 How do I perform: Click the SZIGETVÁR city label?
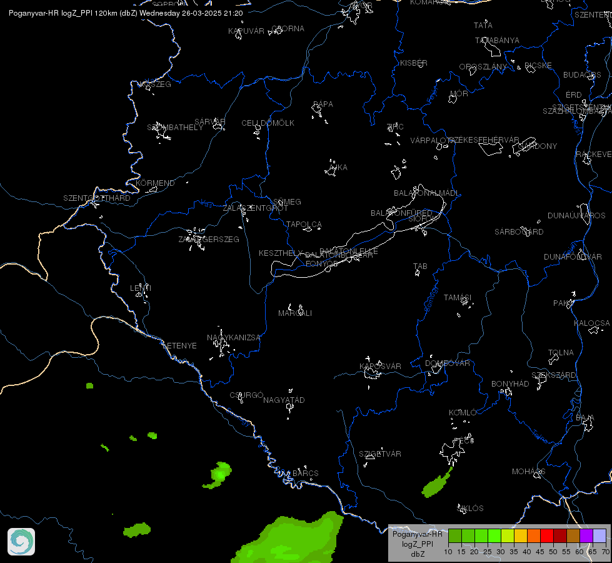click(x=380, y=454)
